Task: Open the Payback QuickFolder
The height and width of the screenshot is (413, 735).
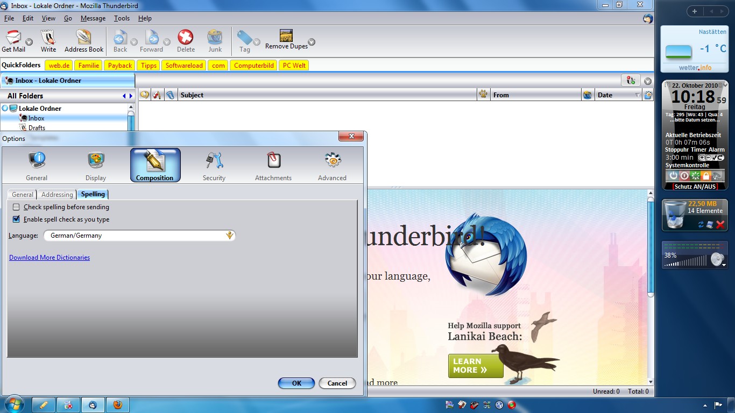Action: [x=119, y=66]
